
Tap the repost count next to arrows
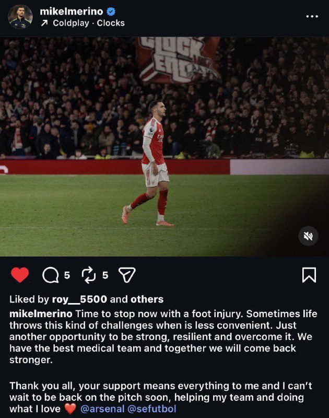tap(105, 275)
